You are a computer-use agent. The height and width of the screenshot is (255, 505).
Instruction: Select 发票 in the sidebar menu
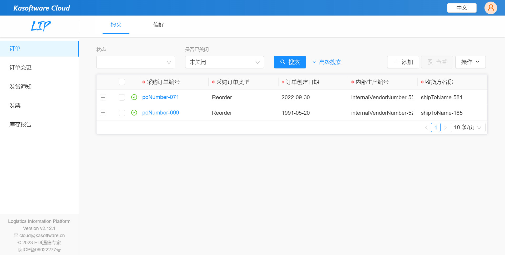pyautogui.click(x=15, y=105)
